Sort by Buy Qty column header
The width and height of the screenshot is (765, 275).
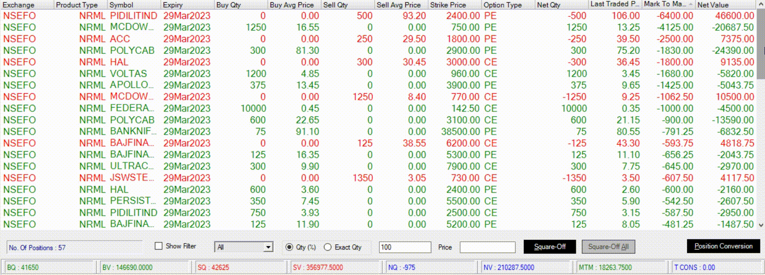coord(241,5)
